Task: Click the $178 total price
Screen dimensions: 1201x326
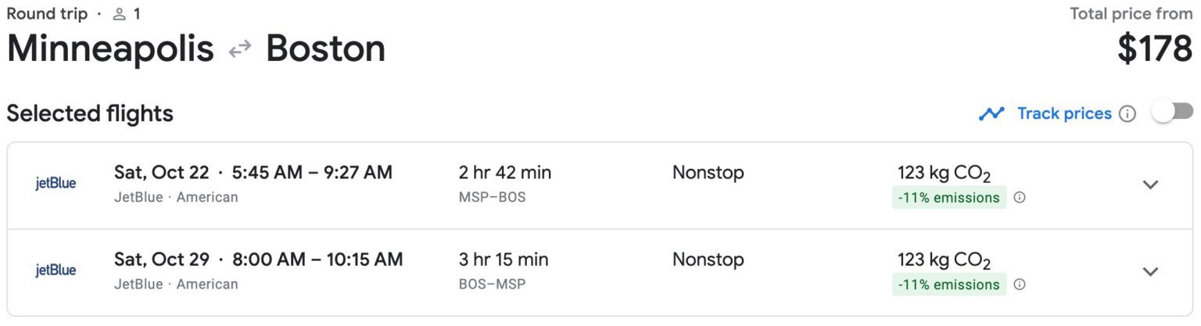Action: [x=1154, y=49]
